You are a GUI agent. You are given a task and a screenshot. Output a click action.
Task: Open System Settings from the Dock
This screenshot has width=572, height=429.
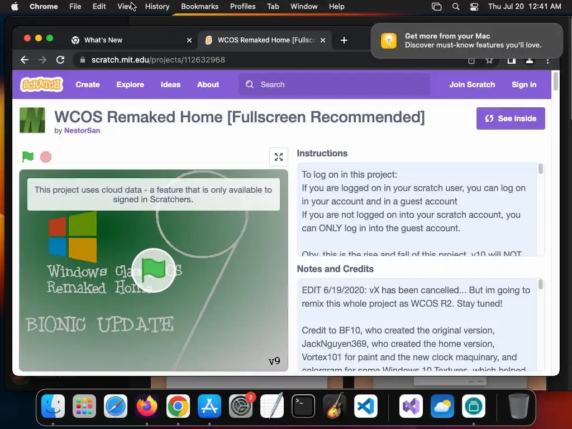pyautogui.click(x=241, y=406)
